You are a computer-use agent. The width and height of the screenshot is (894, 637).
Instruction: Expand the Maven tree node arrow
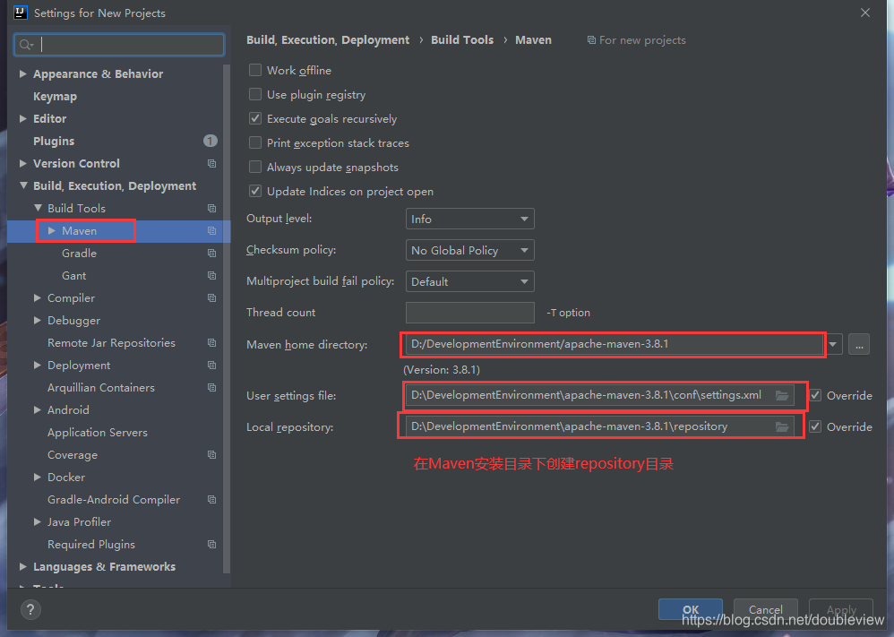[x=52, y=231]
